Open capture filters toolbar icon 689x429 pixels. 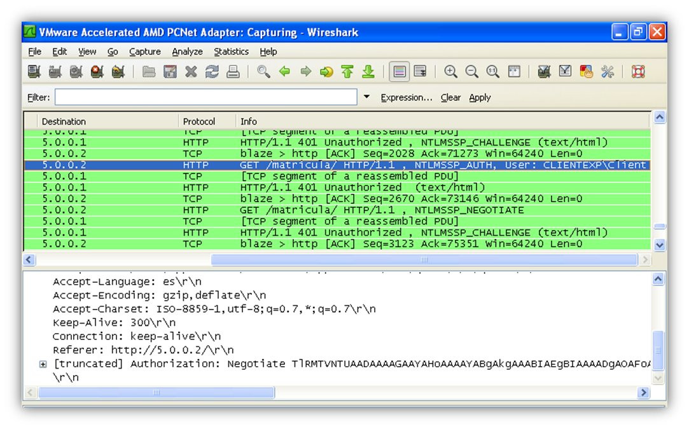544,71
